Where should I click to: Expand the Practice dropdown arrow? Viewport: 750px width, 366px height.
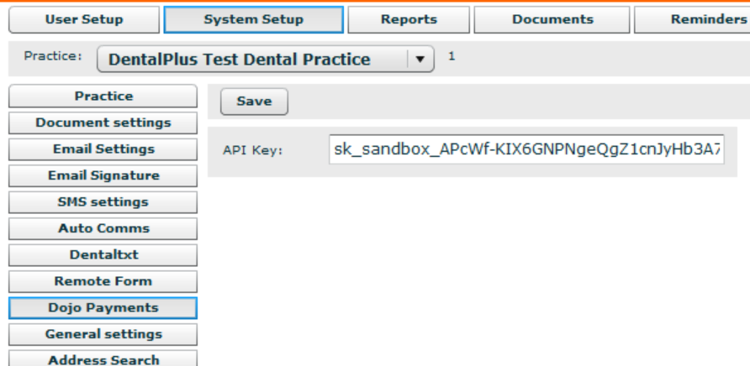420,60
